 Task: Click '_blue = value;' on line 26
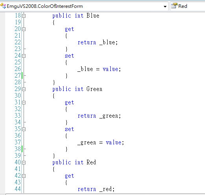[x=99, y=69]
